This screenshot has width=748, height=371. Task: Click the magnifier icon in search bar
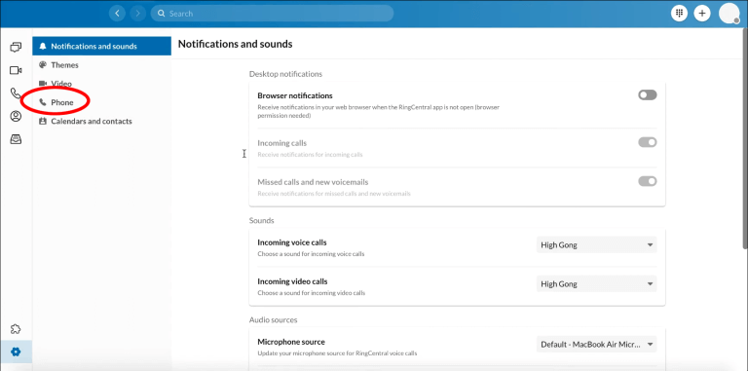click(x=162, y=14)
